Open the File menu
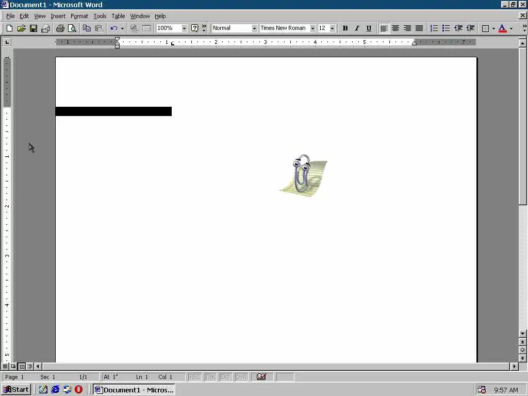Viewport: 528px width, 396px height. pyautogui.click(x=10, y=16)
